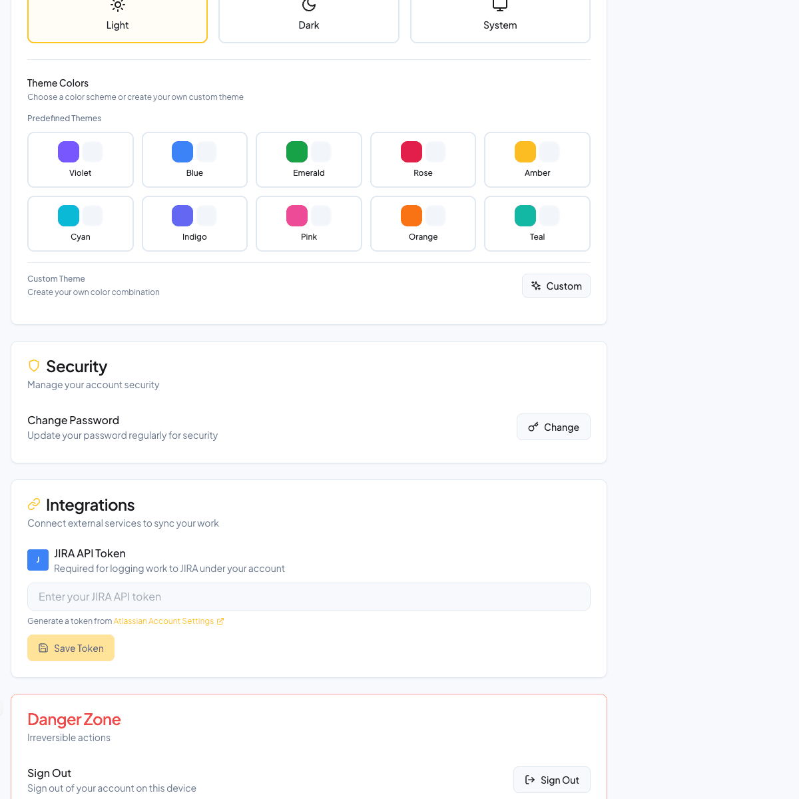Open the Custom theme creator
The height and width of the screenshot is (799, 799).
[556, 286]
